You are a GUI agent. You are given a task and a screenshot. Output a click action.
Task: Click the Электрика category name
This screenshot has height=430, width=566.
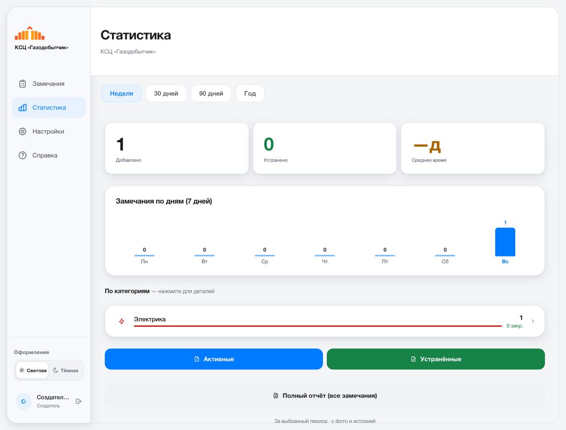pos(150,319)
